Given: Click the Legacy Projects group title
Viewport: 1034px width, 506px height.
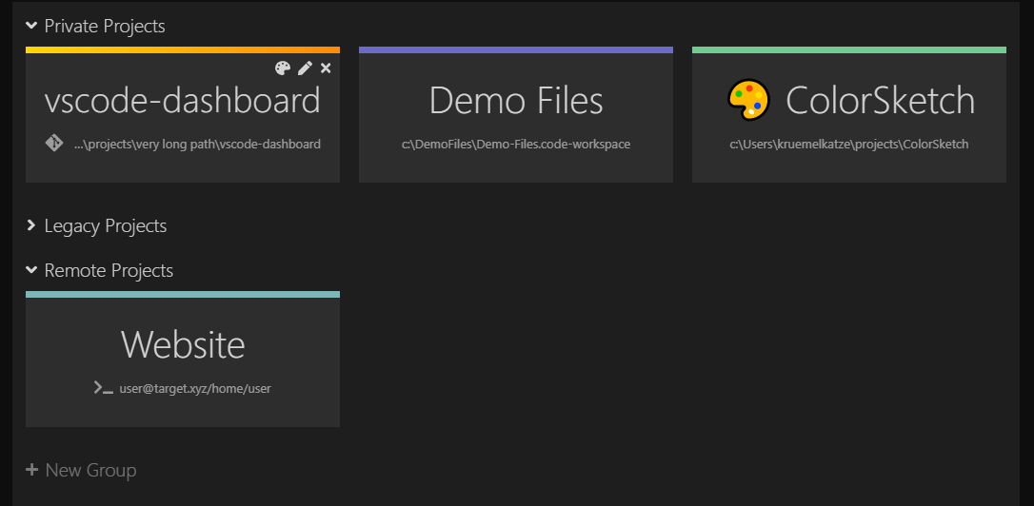Looking at the screenshot, I should click(x=106, y=226).
